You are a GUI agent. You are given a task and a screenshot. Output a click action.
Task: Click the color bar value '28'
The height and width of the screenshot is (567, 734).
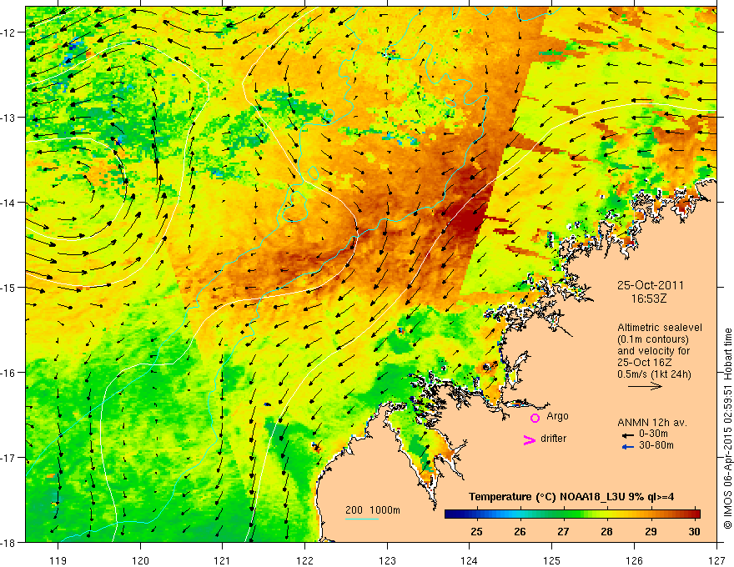tap(606, 531)
